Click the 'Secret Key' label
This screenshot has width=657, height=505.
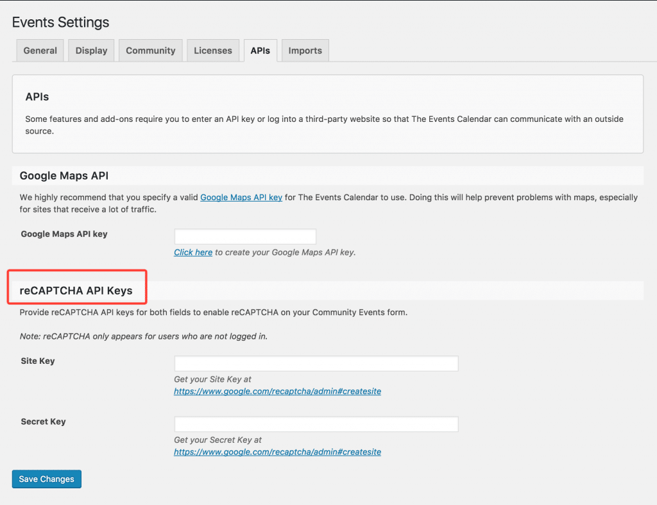[43, 422]
